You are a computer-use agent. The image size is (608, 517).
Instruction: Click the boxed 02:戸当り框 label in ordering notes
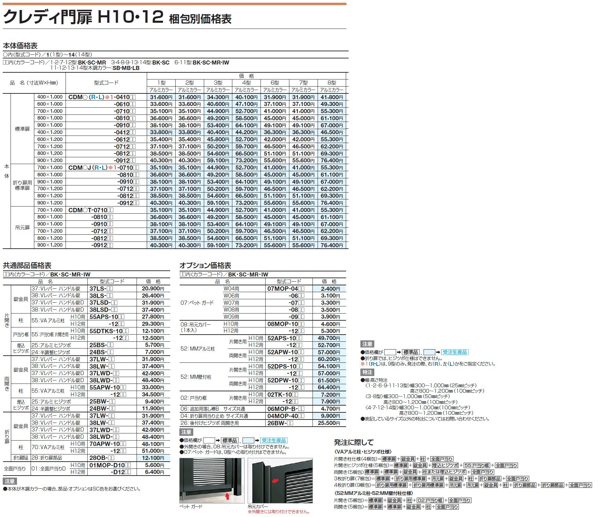(430, 500)
